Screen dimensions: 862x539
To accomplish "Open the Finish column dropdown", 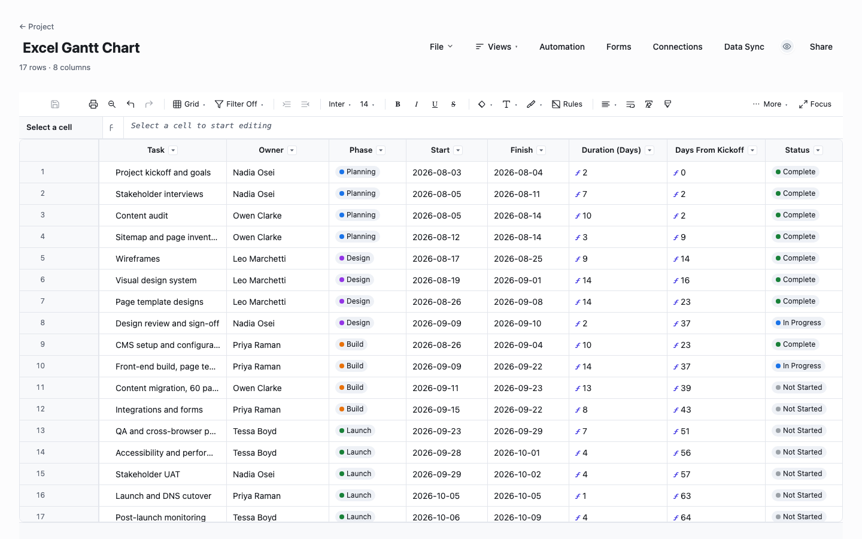I will (x=541, y=150).
